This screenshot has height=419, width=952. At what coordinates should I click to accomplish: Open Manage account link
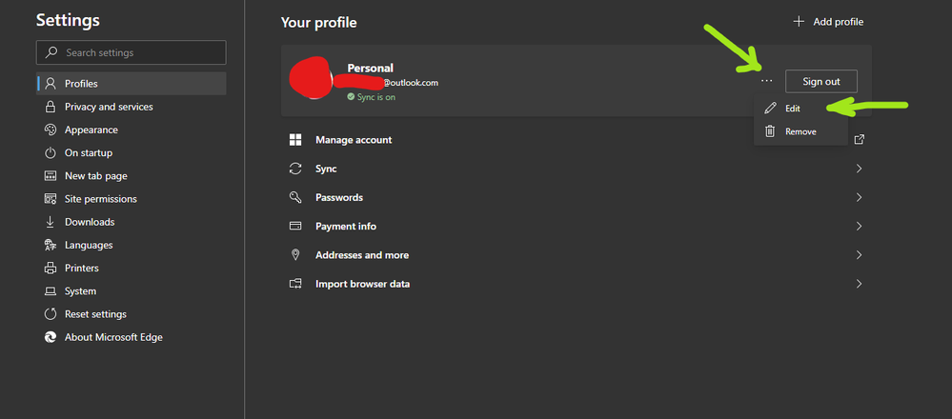click(x=577, y=140)
